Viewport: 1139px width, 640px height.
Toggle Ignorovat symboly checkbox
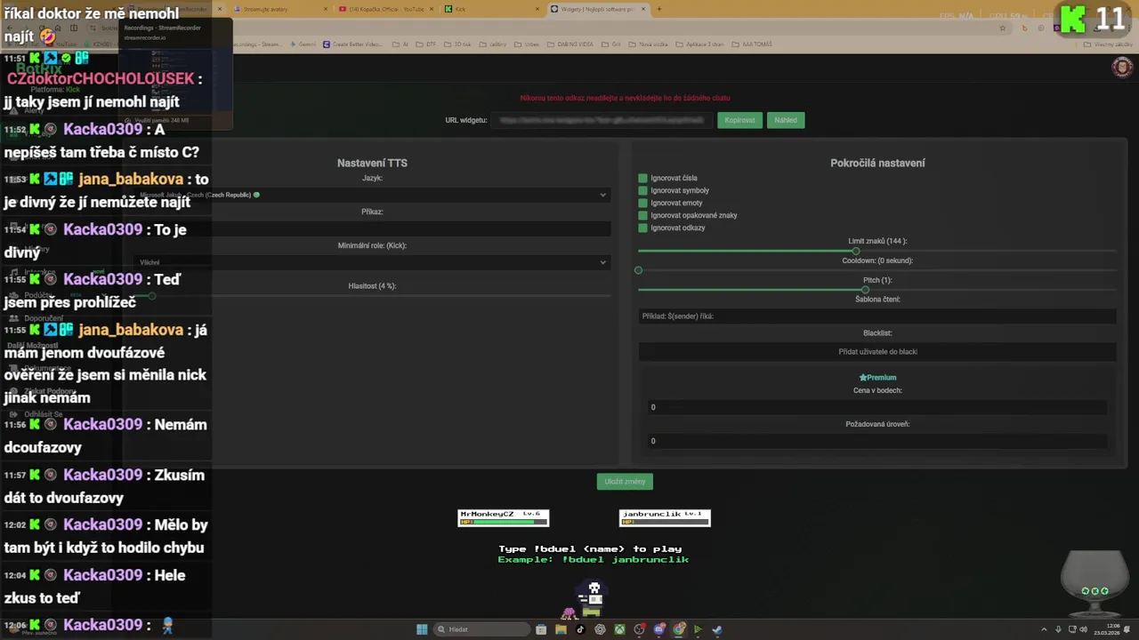coord(643,190)
